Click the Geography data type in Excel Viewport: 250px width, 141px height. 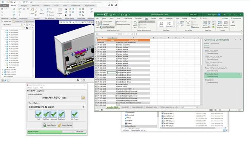point(169,24)
